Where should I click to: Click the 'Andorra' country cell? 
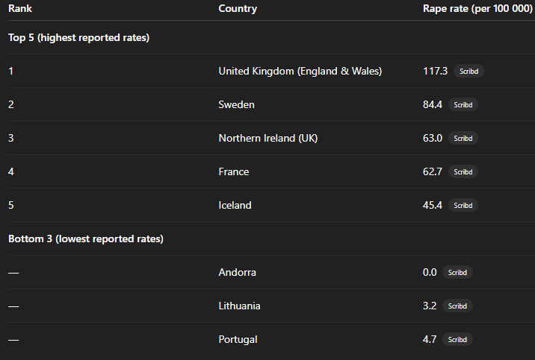pos(237,272)
